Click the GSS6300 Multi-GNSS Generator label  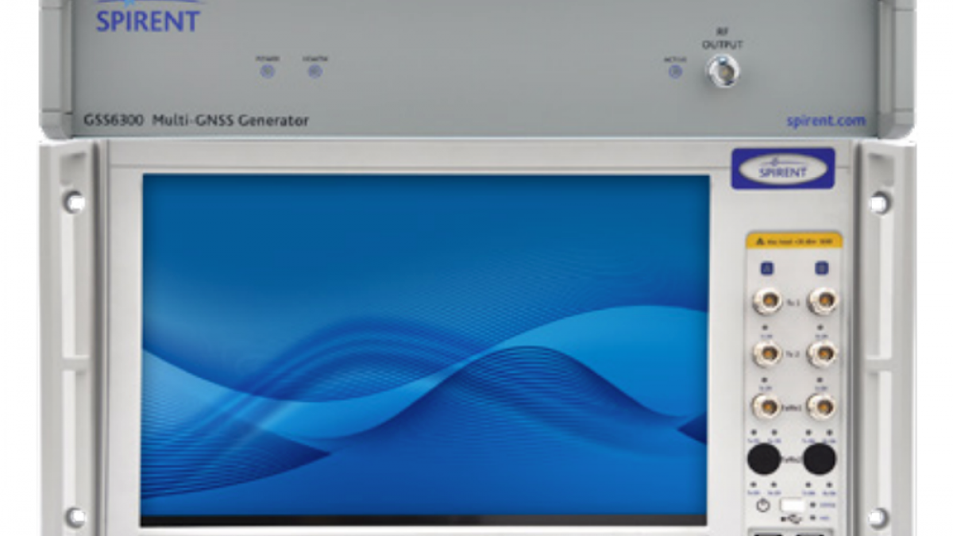coord(196,121)
